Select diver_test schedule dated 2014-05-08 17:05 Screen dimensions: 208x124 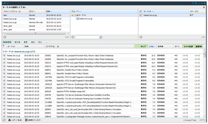(x=36, y=30)
